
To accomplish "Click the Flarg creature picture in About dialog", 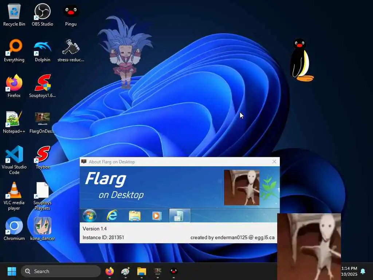I will click(x=242, y=187).
